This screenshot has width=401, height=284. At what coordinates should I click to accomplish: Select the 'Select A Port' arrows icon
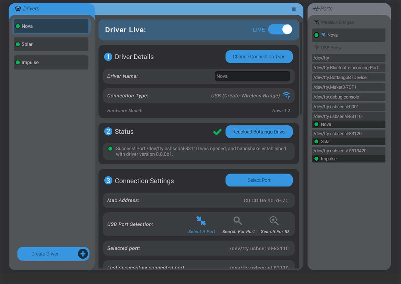pyautogui.click(x=201, y=221)
